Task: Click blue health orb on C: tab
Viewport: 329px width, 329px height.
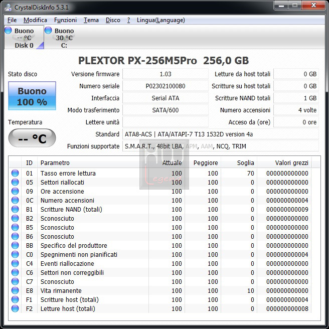Action: (x=48, y=30)
